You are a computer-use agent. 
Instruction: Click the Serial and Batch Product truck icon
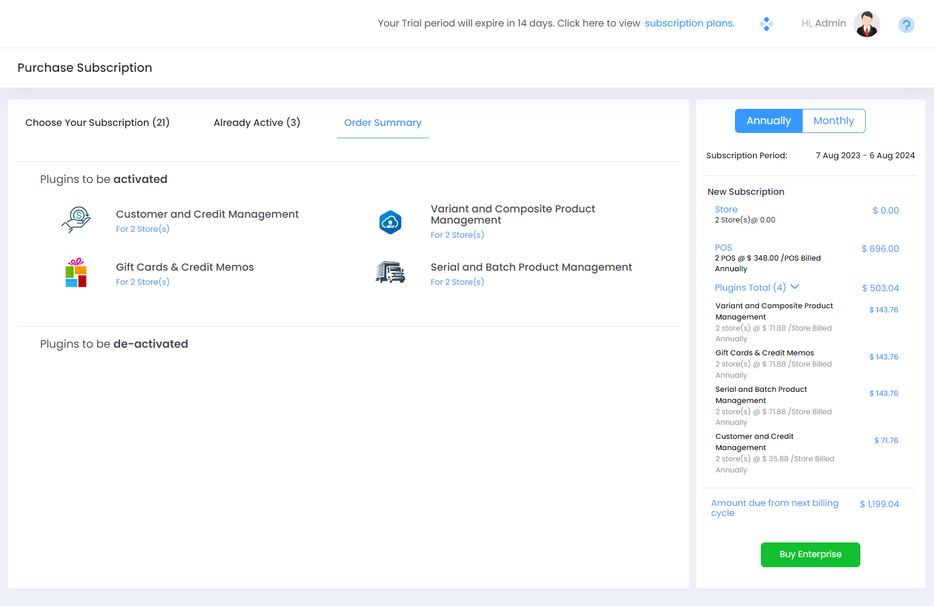coord(390,272)
